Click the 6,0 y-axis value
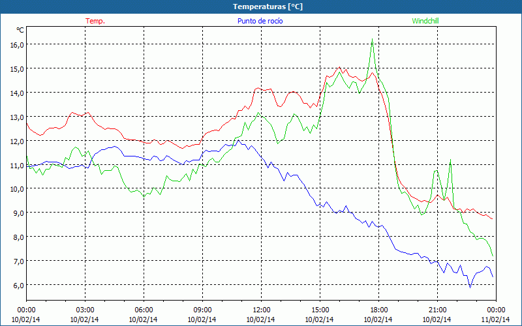The height and width of the screenshot is (326, 522). [18, 285]
